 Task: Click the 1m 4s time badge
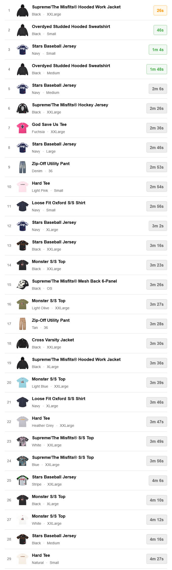(158, 50)
